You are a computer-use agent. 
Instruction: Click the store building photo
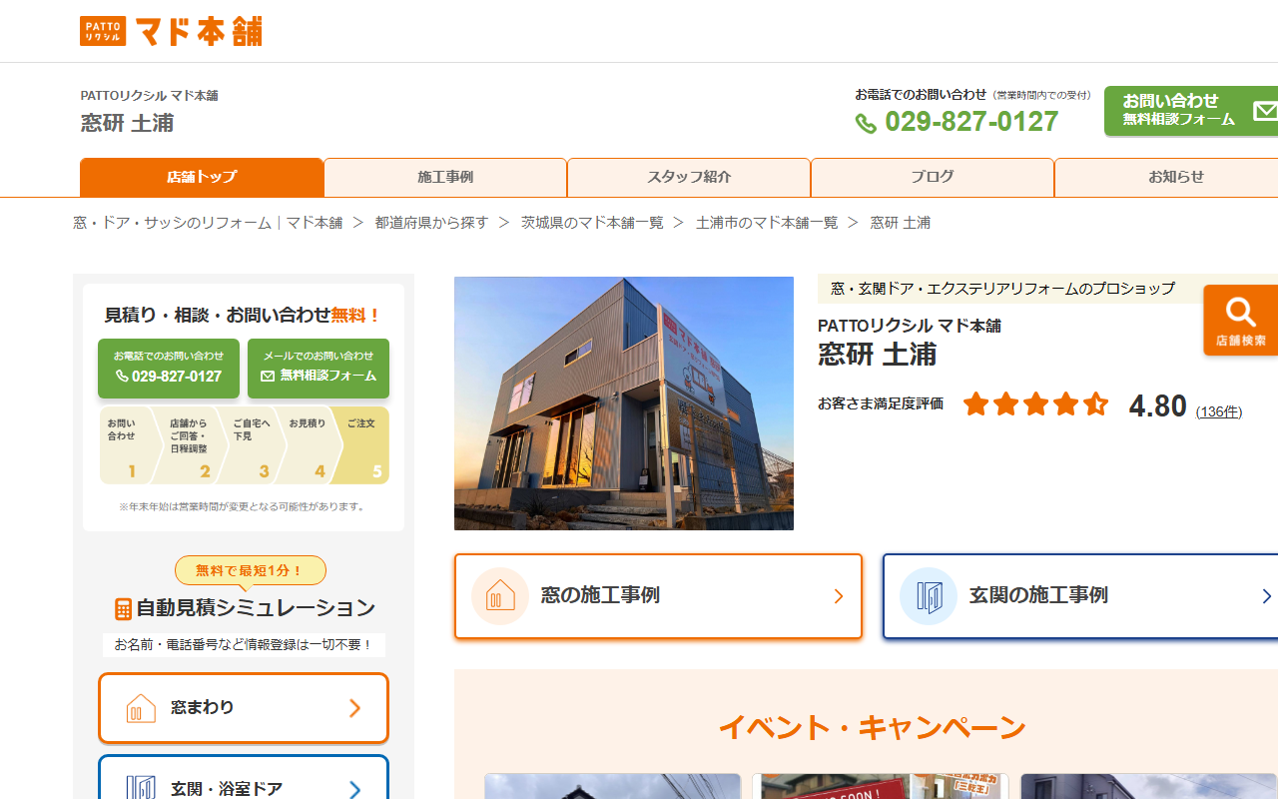pyautogui.click(x=624, y=403)
